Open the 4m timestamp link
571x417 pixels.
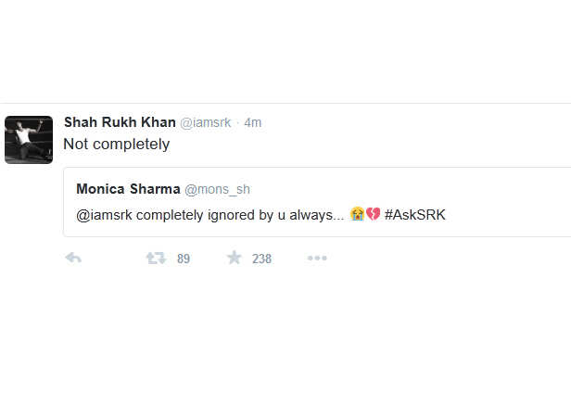[x=253, y=122]
